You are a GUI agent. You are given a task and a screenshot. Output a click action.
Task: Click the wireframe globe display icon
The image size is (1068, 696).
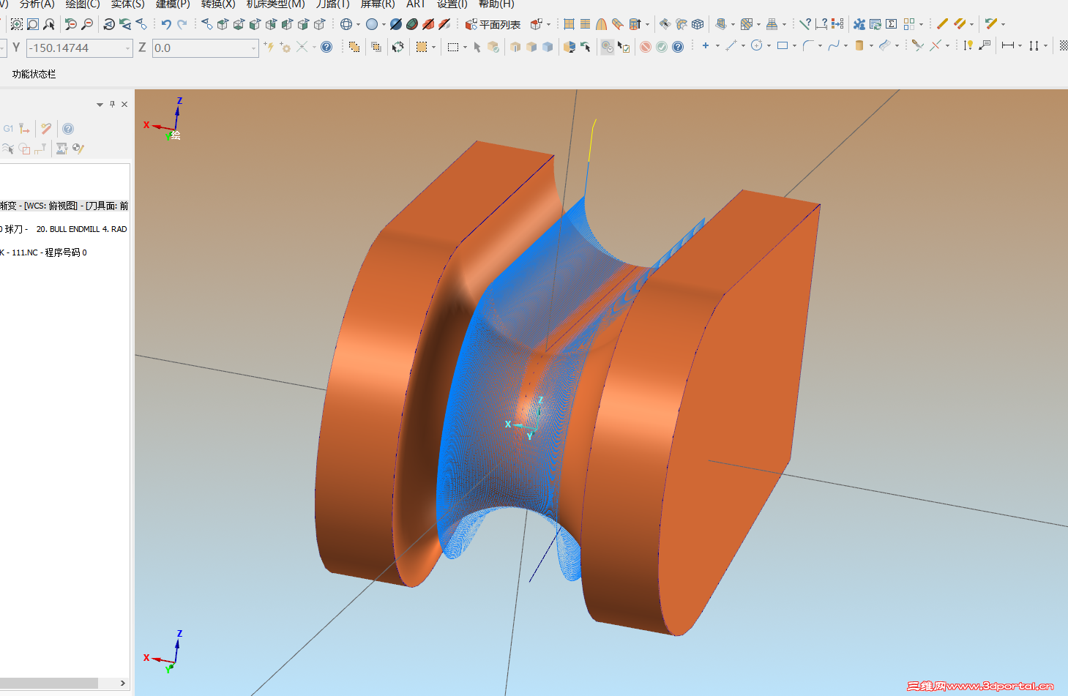point(346,24)
